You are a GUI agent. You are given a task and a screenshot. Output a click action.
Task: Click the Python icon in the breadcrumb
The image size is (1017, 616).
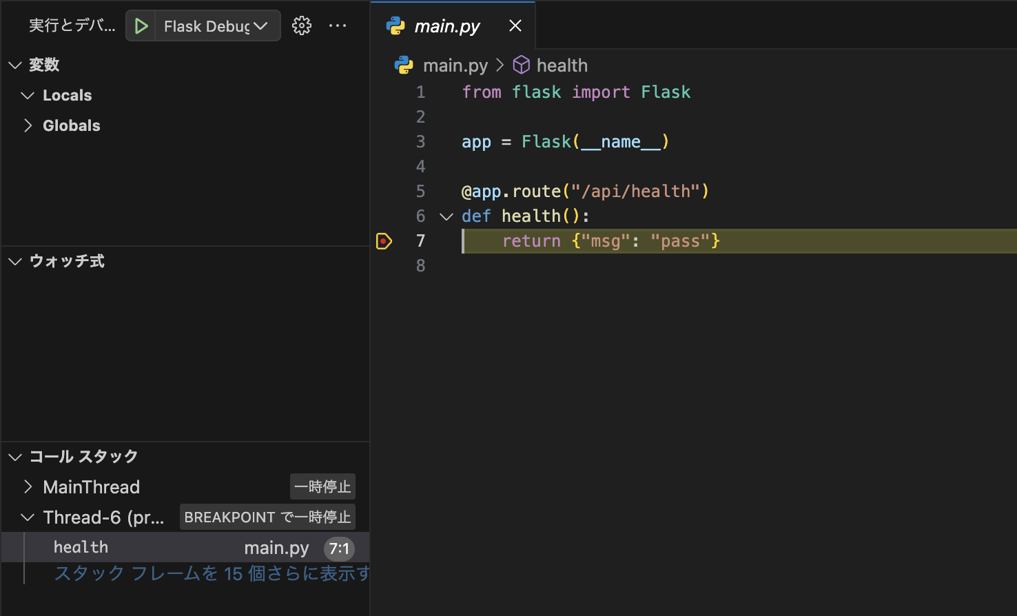[404, 65]
